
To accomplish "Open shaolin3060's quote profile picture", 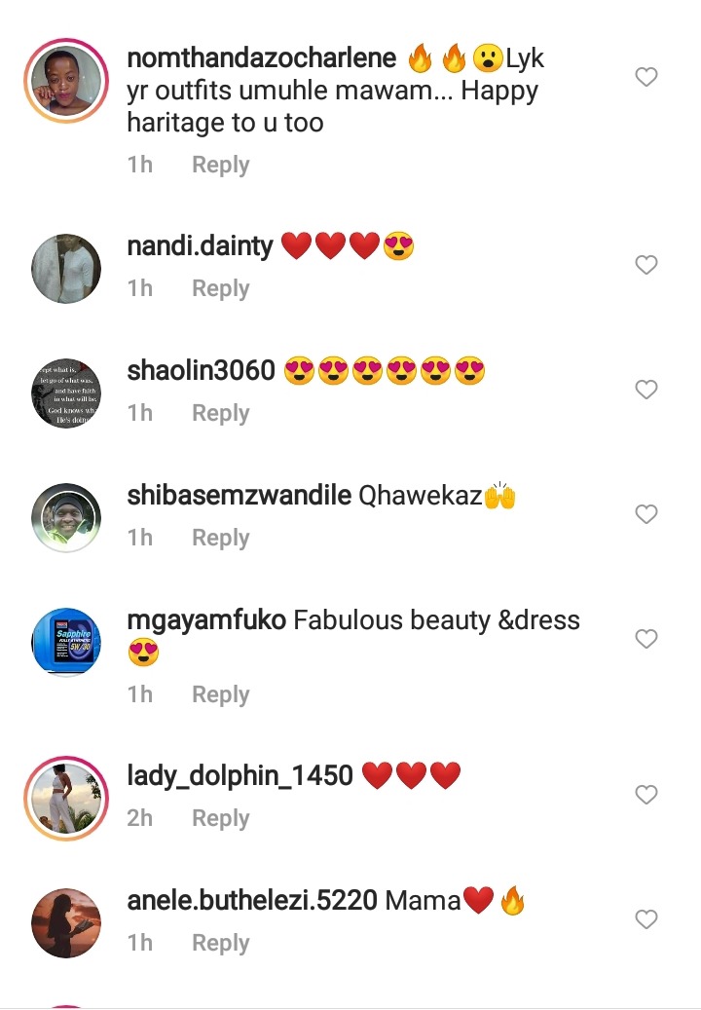I will [x=66, y=393].
